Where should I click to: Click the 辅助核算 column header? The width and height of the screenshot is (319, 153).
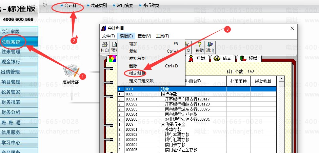263,81
